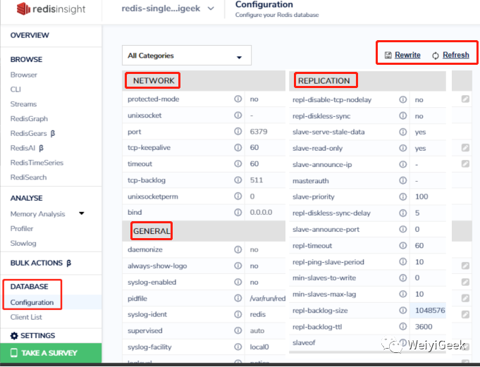Open the Slowlog analysis page
Image resolution: width=480 pixels, height=367 pixels.
[x=23, y=244]
